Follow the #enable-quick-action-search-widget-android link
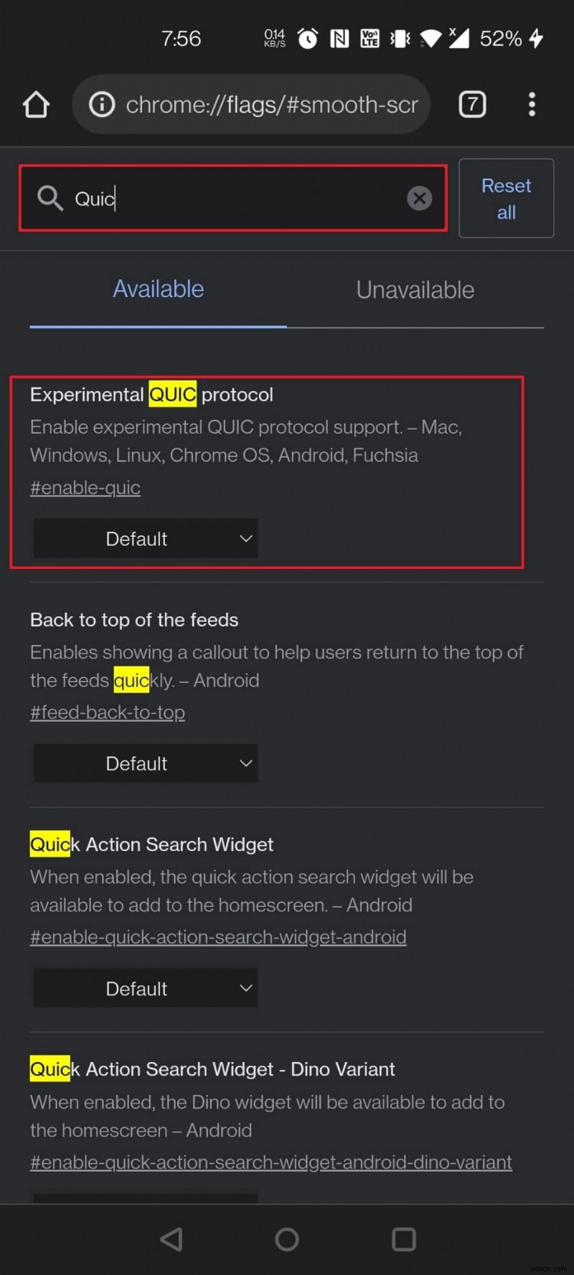The image size is (574, 1275). 218,937
